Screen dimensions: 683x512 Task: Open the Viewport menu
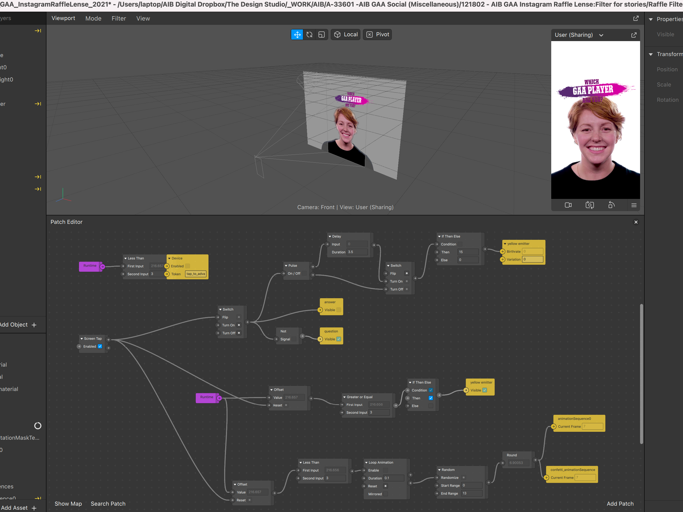[63, 19]
